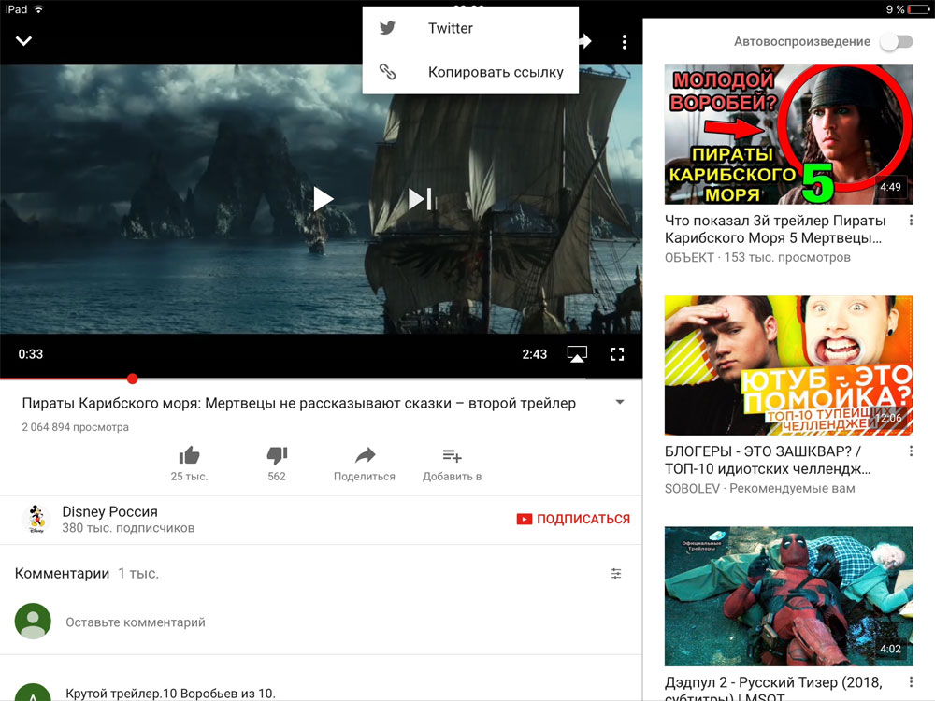The height and width of the screenshot is (701, 935).
Task: Tap Добавить в to save the video
Action: (452, 464)
